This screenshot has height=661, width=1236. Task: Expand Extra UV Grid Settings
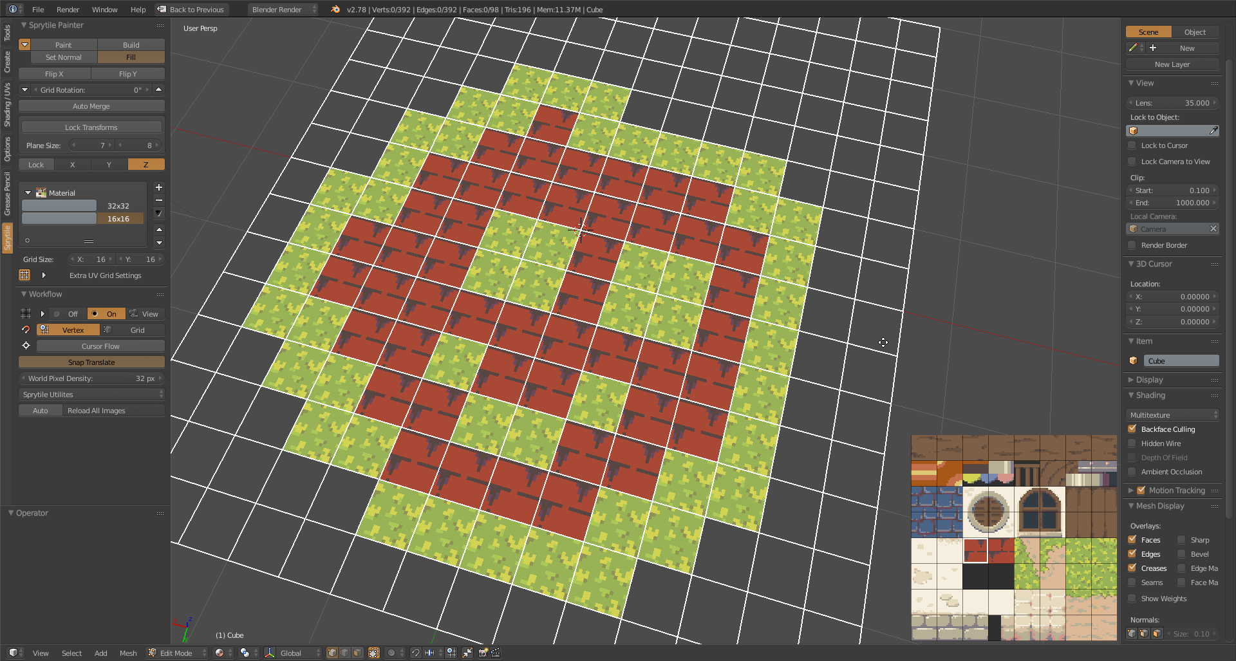(x=44, y=275)
